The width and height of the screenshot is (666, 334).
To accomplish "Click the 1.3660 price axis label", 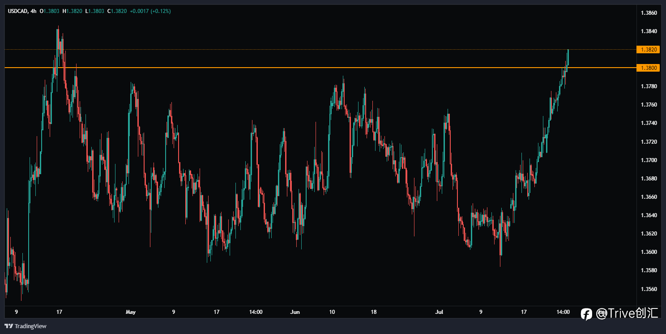I will point(649,197).
